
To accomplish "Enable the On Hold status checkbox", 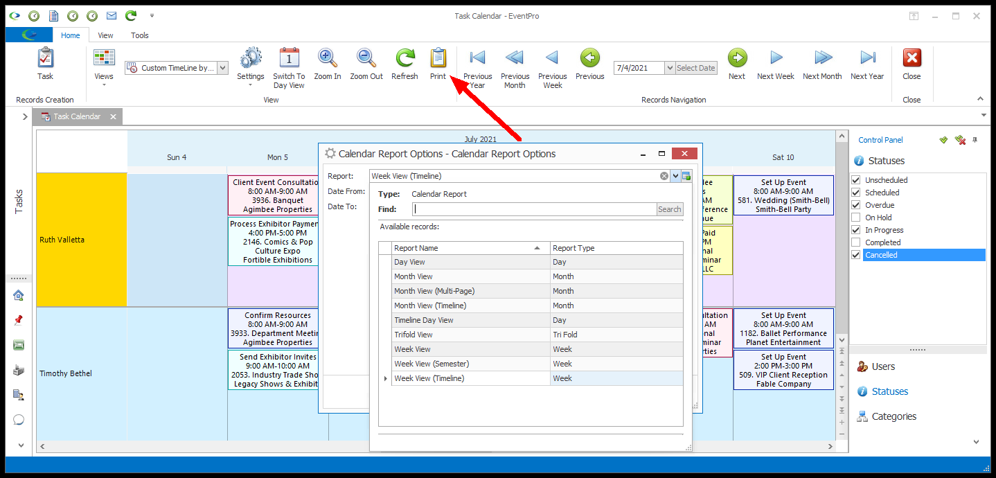I will point(856,218).
